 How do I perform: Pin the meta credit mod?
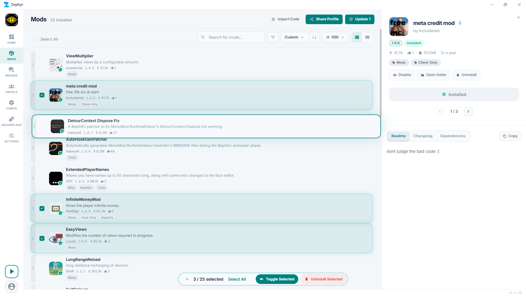point(460,23)
